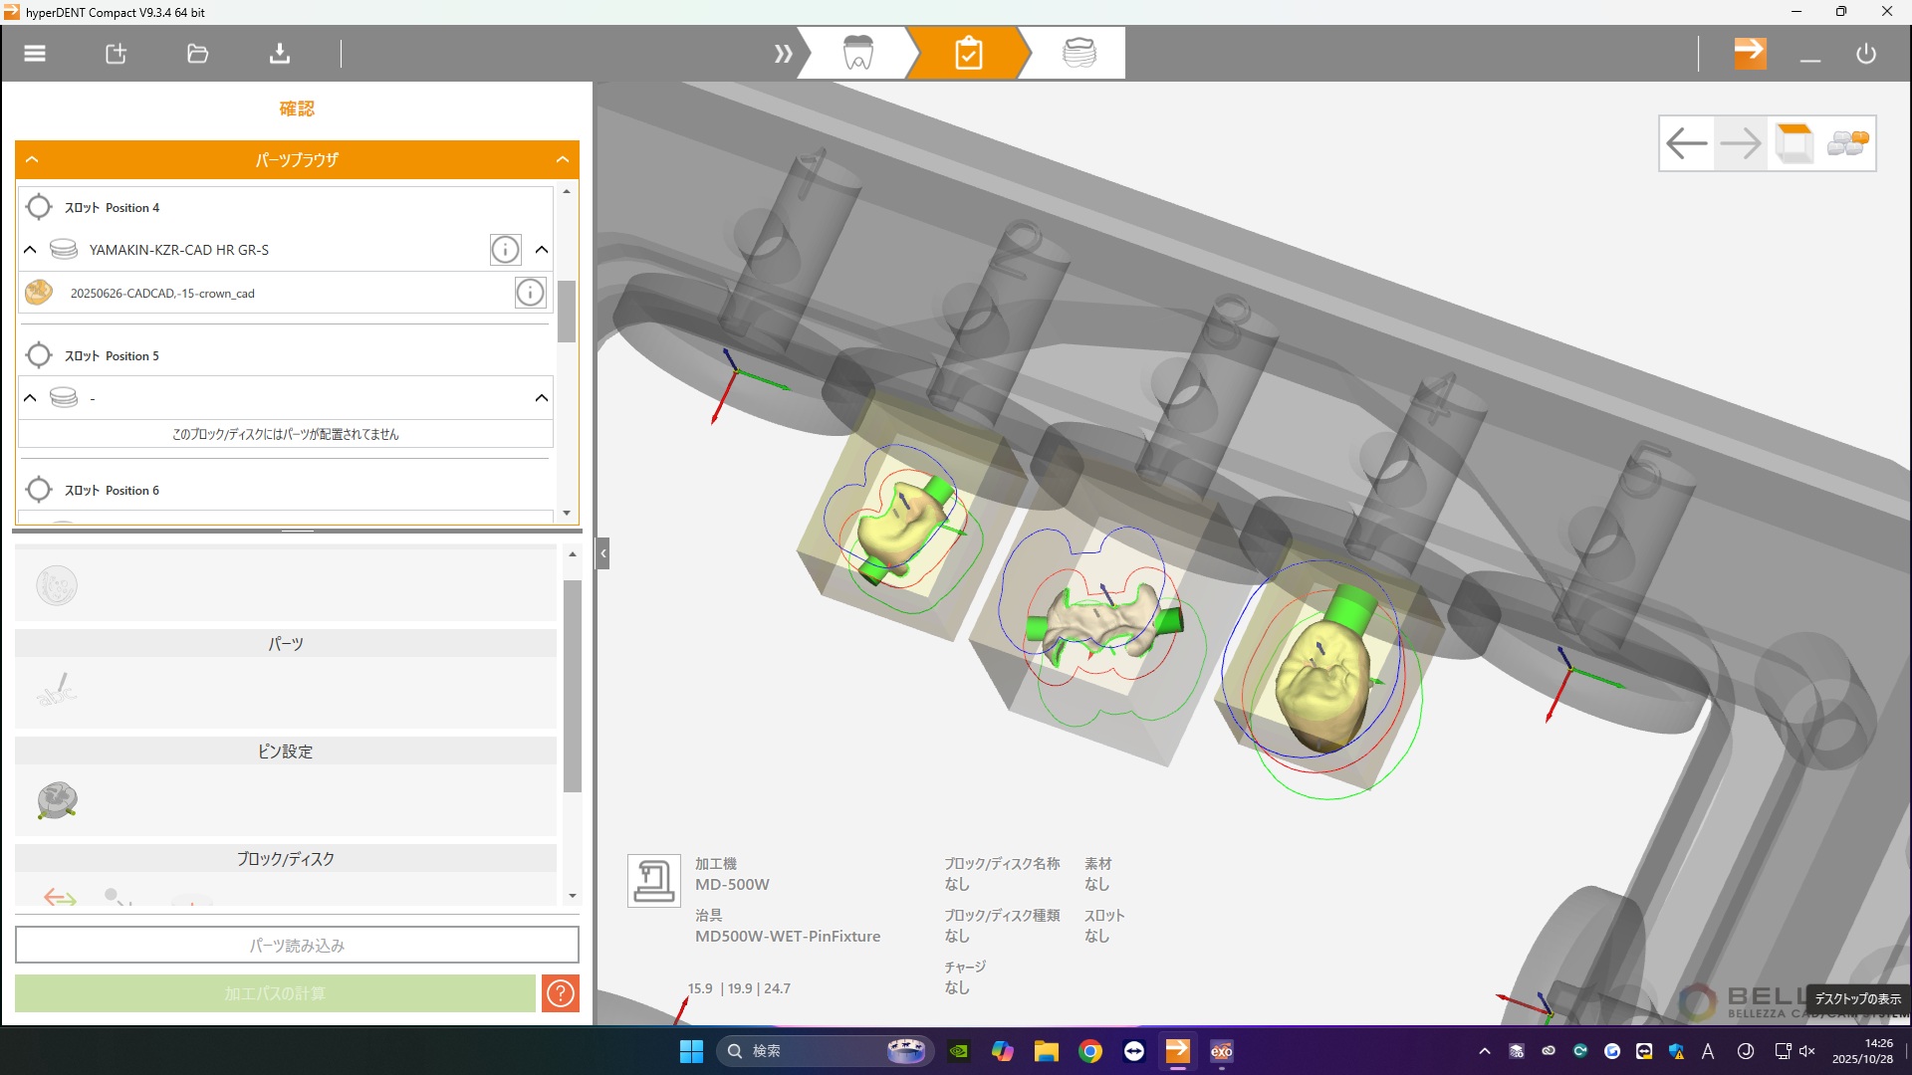Collapse left panel with the side handle
1912x1075 pixels.
(602, 553)
